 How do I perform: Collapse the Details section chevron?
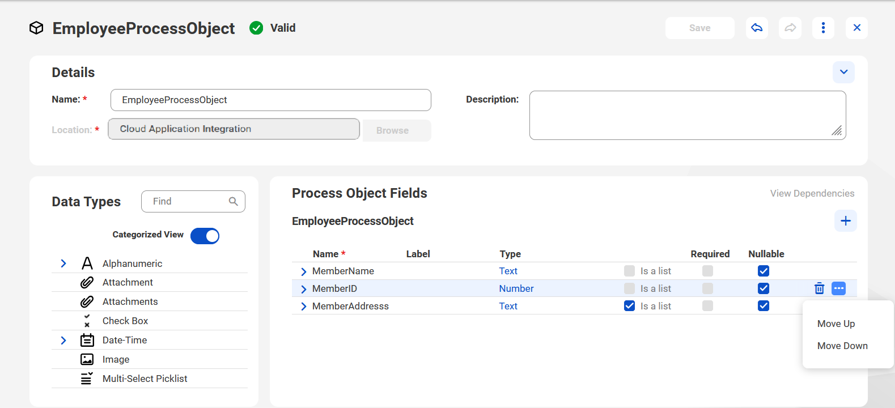(x=843, y=72)
